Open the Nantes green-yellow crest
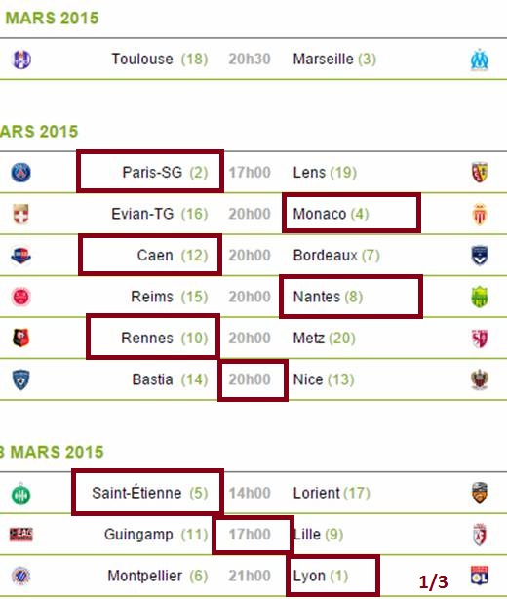This screenshot has width=507, height=599. click(479, 297)
